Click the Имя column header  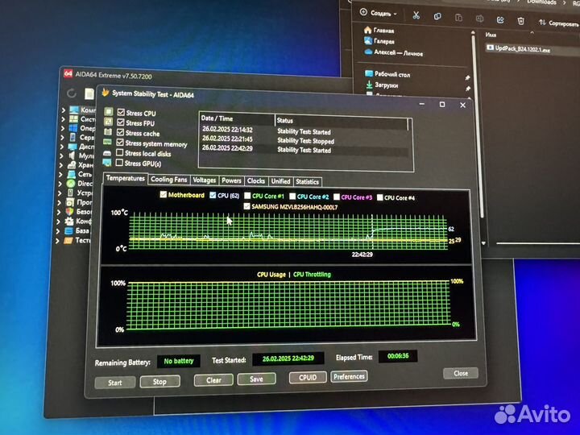(491, 35)
